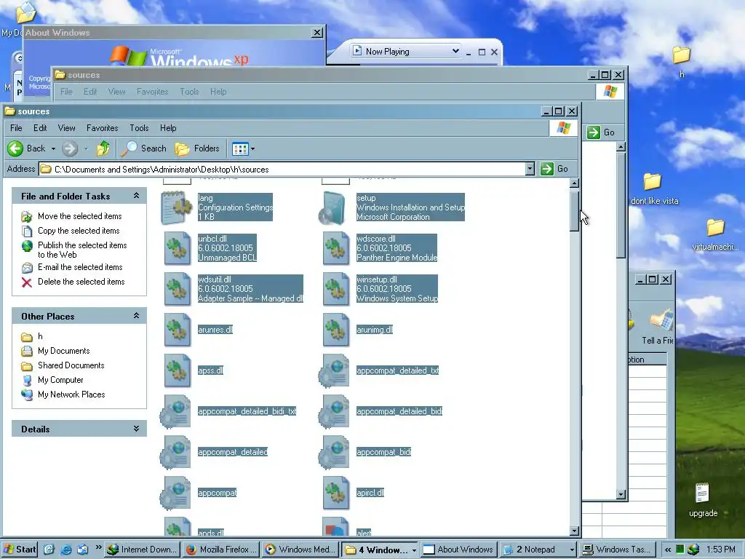The height and width of the screenshot is (559, 745).
Task: Switch to About Windows on taskbar
Action: 460,550
